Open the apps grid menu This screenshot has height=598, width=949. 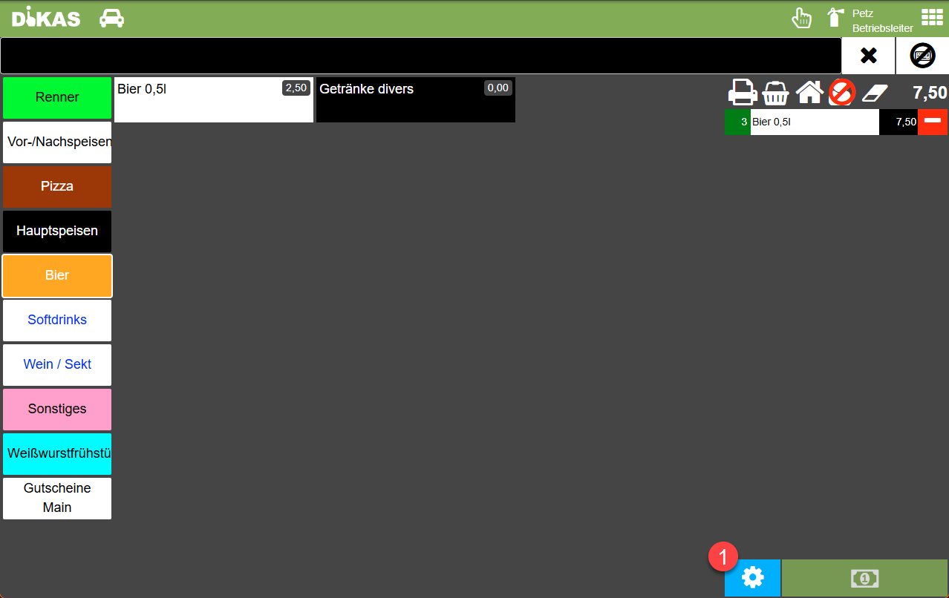[x=931, y=18]
